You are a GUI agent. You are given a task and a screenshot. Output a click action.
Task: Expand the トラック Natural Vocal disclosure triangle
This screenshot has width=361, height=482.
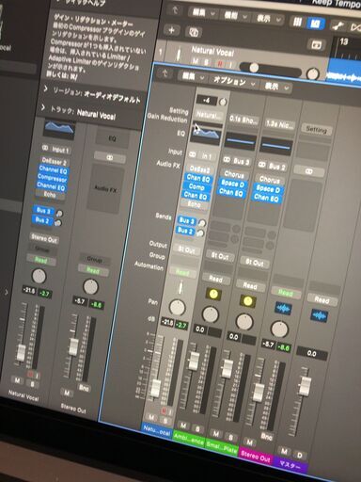[x=43, y=108]
